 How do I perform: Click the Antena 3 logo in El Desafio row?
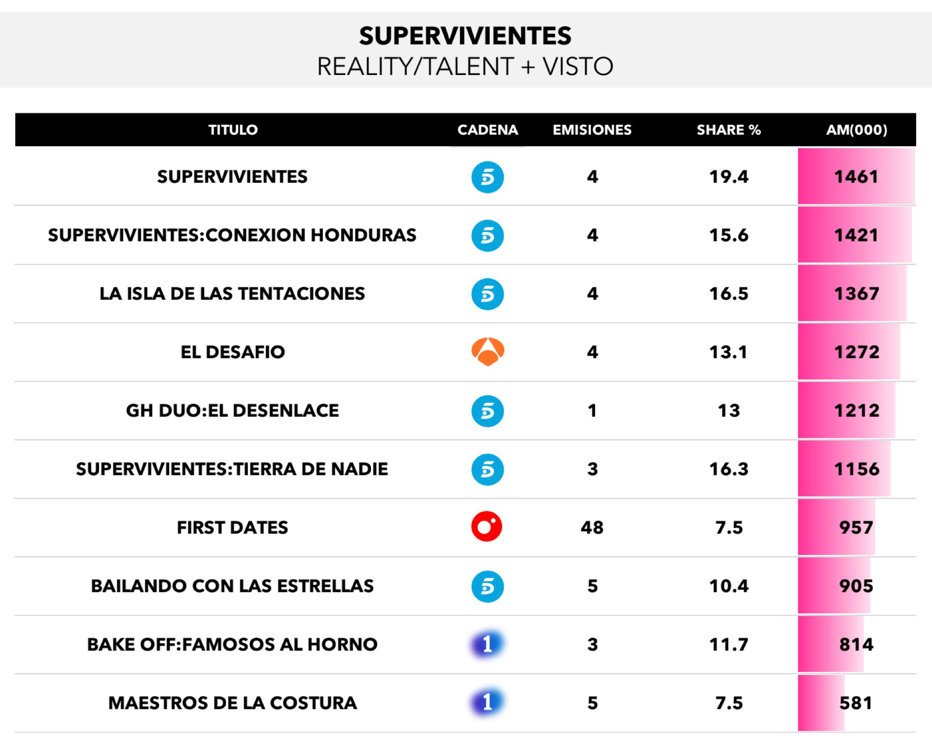[x=487, y=352]
